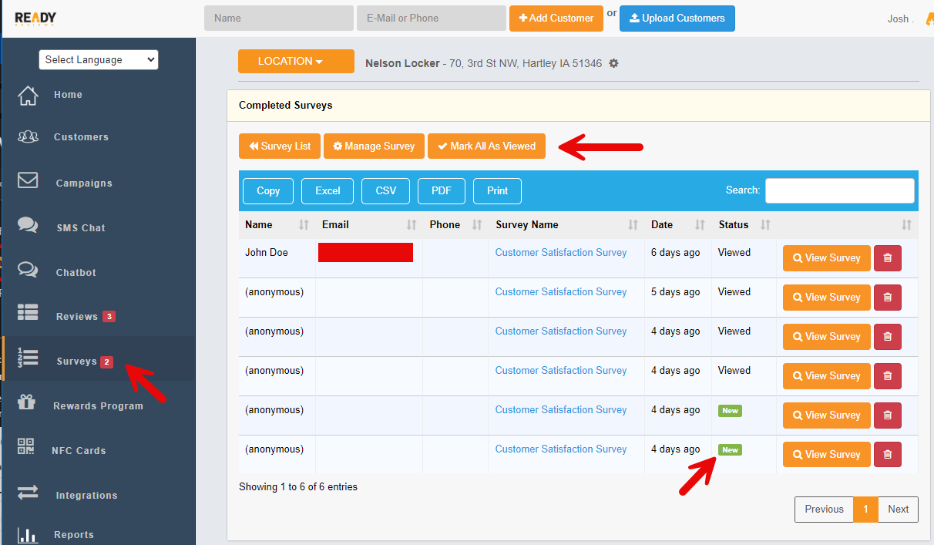Viewport: 934px width, 545px height.
Task: Export the table using the Excel button
Action: point(328,191)
